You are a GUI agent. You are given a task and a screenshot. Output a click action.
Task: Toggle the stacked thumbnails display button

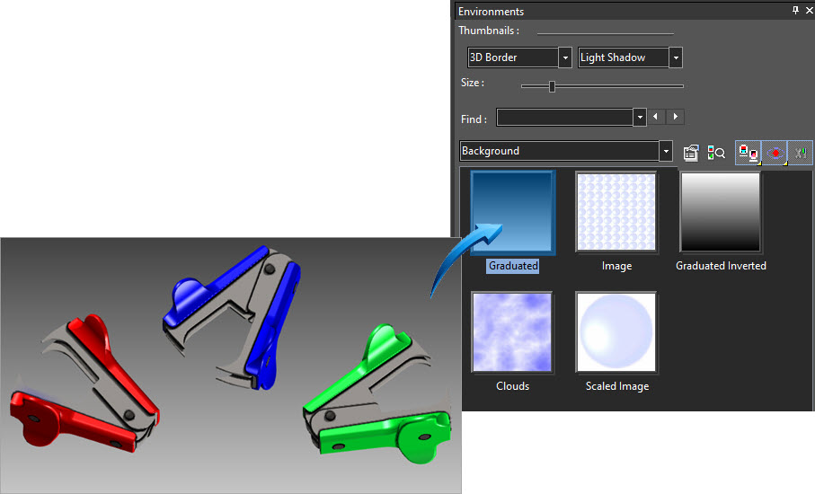click(749, 153)
